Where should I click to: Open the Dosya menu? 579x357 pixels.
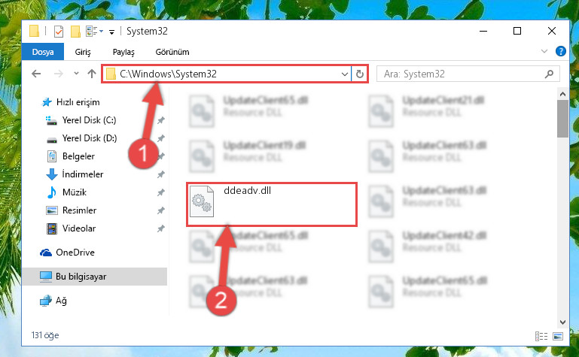point(43,52)
